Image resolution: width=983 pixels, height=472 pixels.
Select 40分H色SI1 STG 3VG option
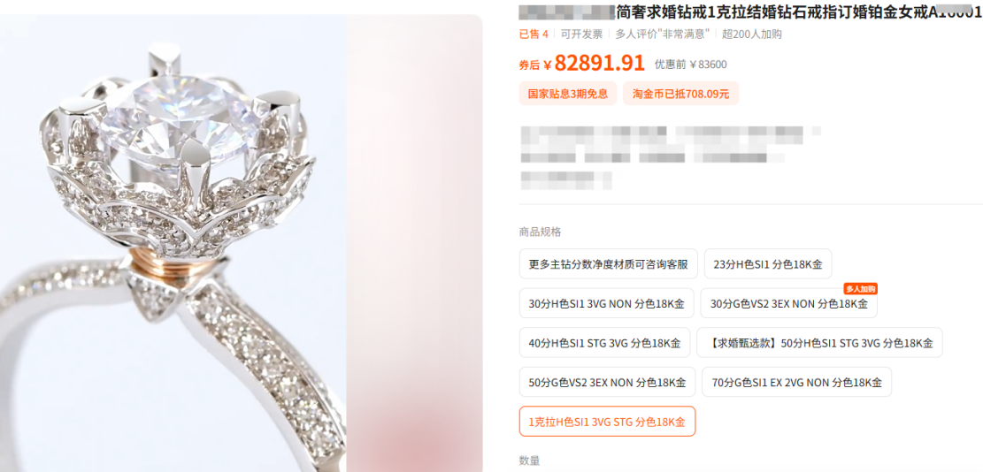tap(604, 343)
